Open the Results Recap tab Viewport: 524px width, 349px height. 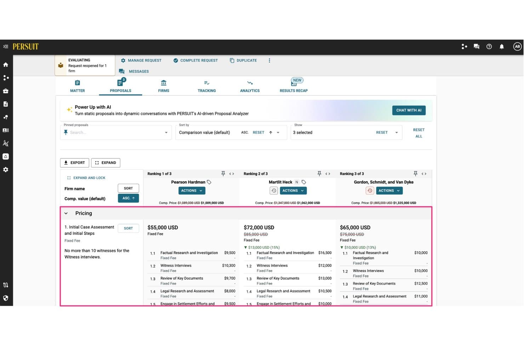pyautogui.click(x=294, y=86)
